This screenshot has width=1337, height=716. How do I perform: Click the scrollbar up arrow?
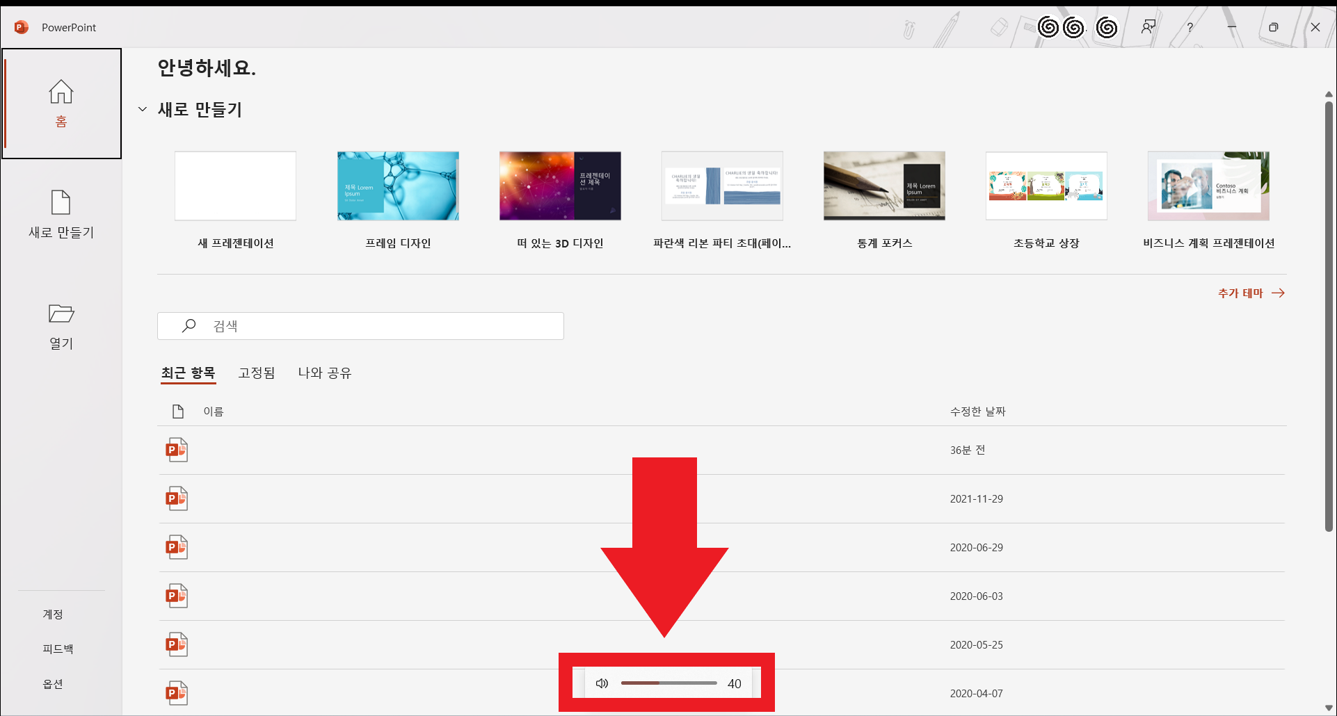click(1329, 94)
